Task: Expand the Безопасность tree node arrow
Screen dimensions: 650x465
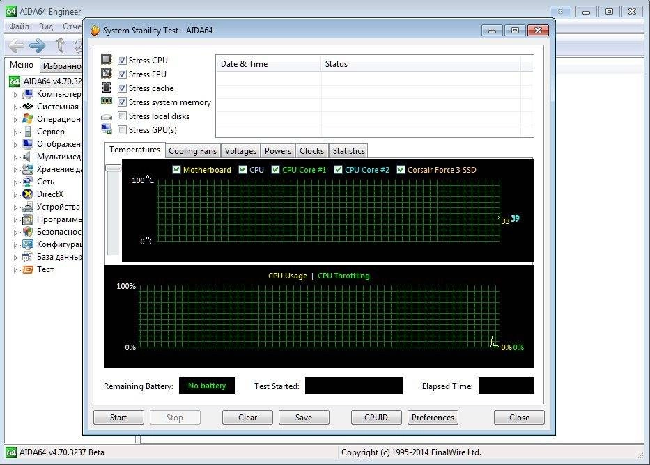Action: coord(16,232)
